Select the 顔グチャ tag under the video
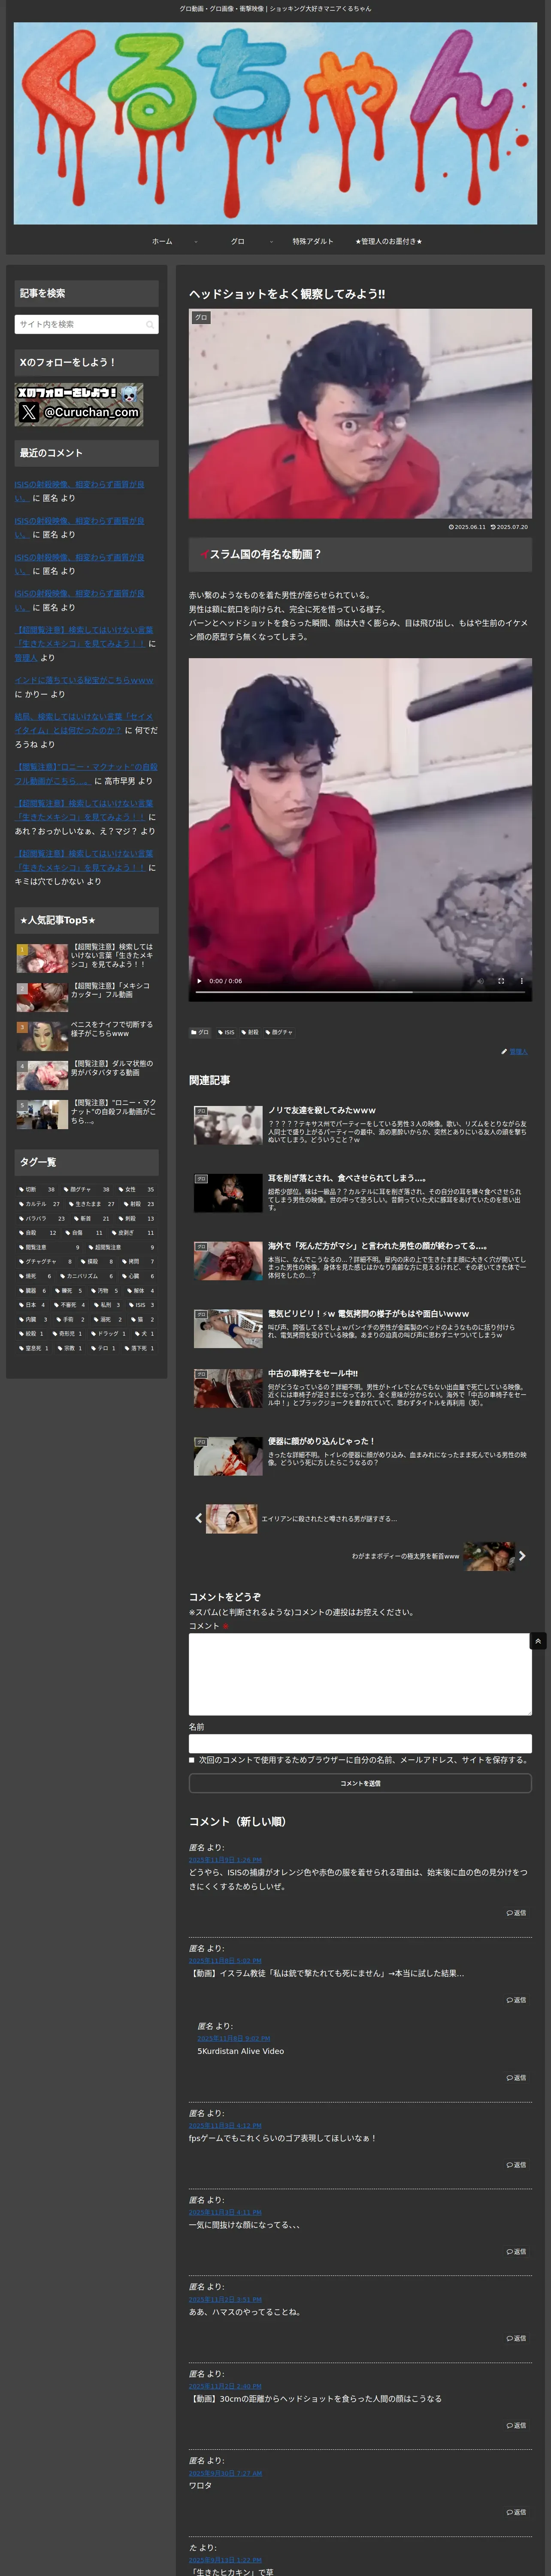The width and height of the screenshot is (551, 2576). coord(280,1032)
